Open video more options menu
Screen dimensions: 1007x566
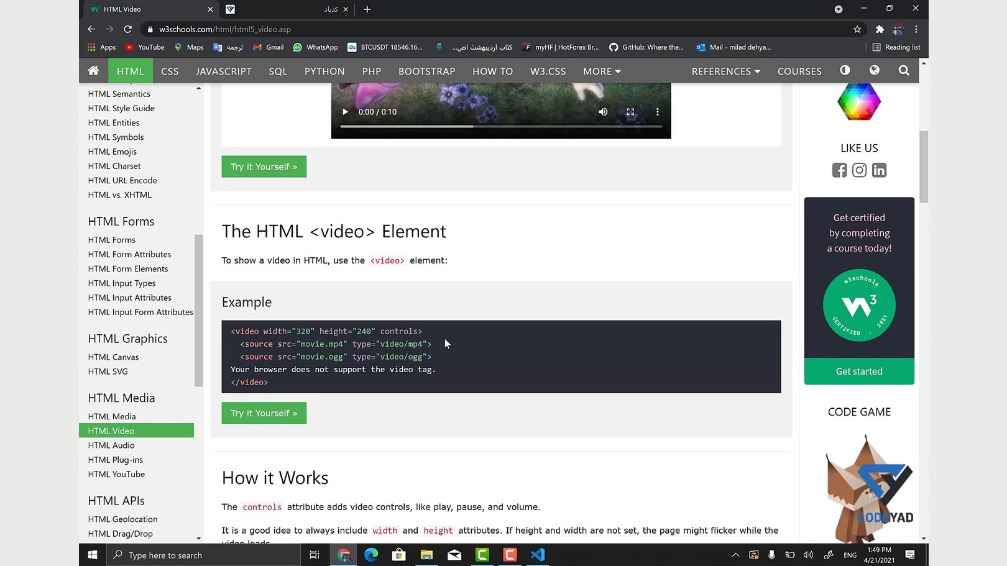pyautogui.click(x=657, y=112)
